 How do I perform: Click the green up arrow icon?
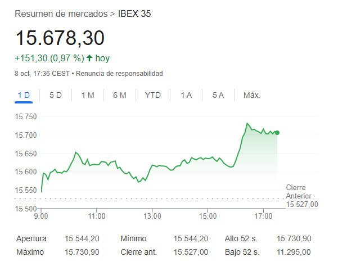click(89, 58)
